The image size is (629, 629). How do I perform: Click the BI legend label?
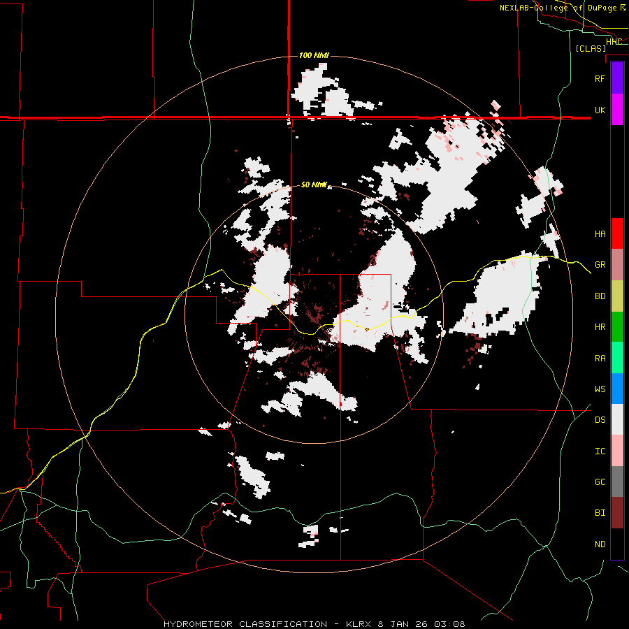pyautogui.click(x=600, y=513)
